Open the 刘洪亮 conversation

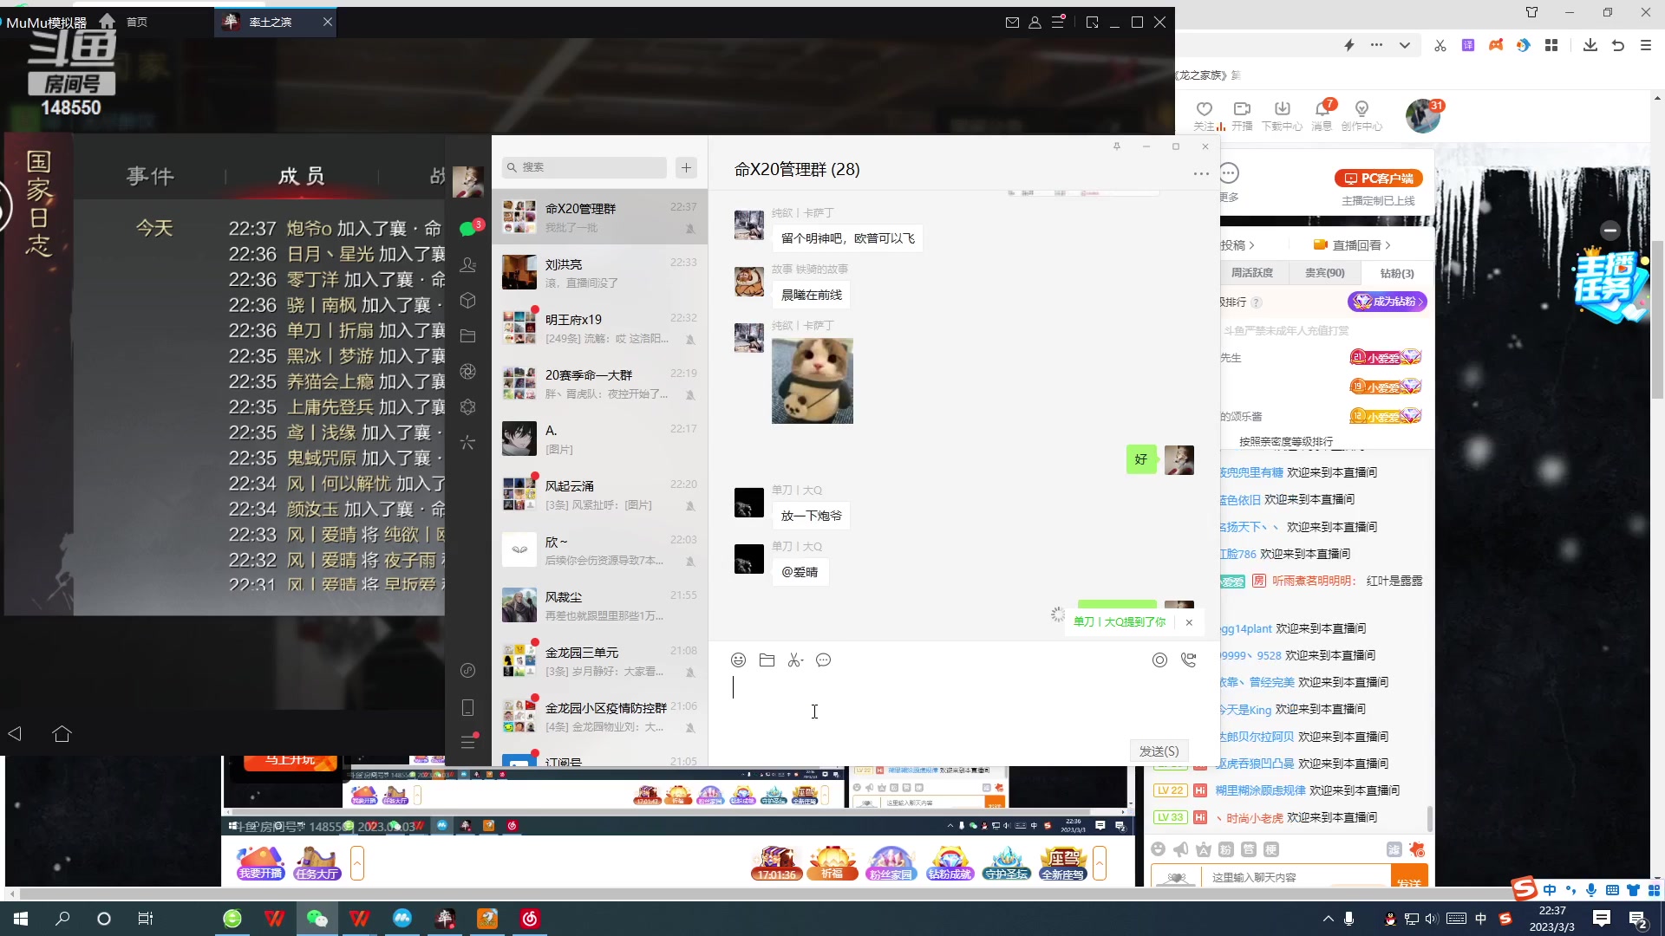[x=599, y=273]
